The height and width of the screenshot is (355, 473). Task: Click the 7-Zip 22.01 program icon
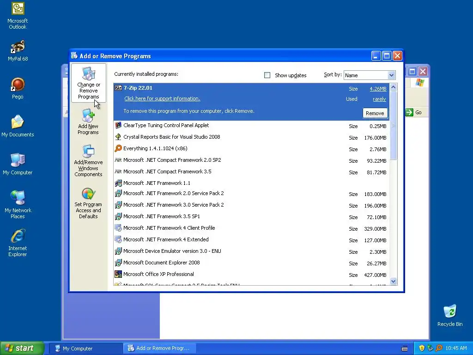[118, 88]
